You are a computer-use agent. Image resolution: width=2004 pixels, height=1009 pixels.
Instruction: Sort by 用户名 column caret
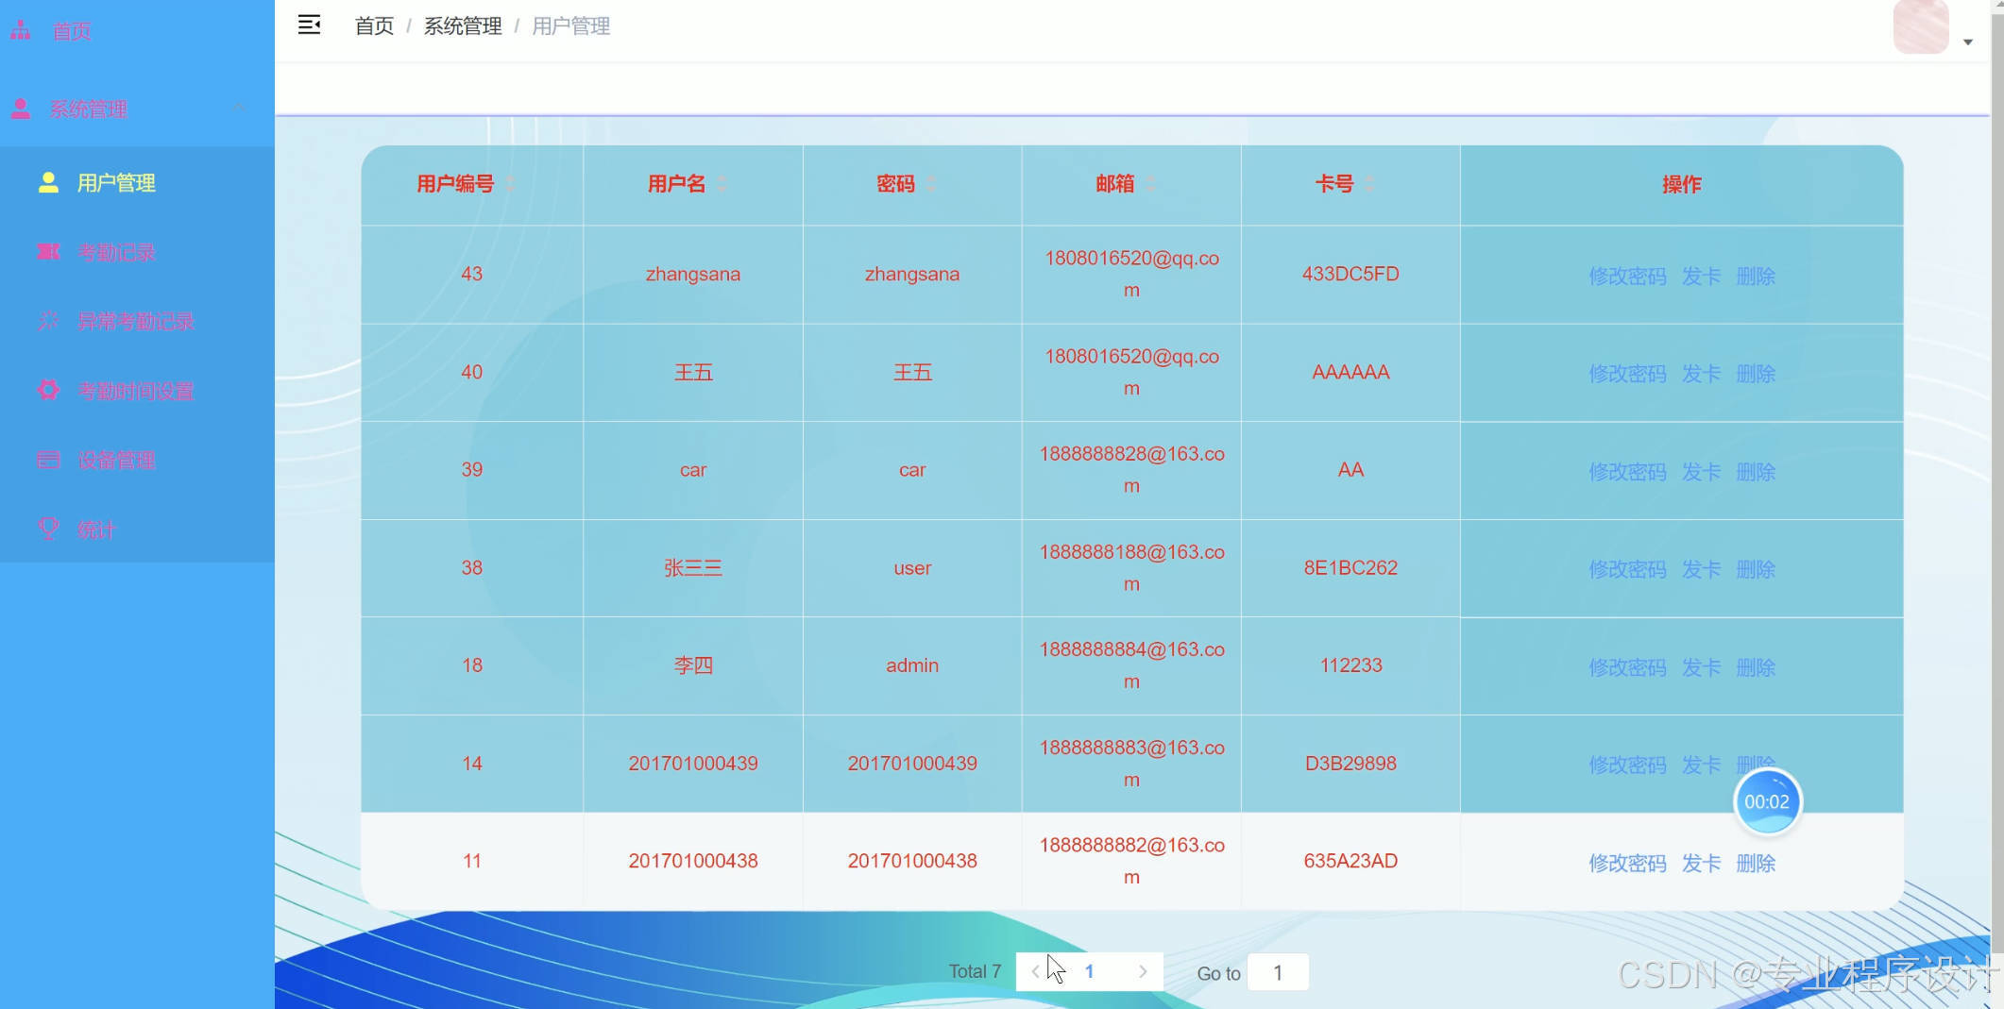pos(722,184)
